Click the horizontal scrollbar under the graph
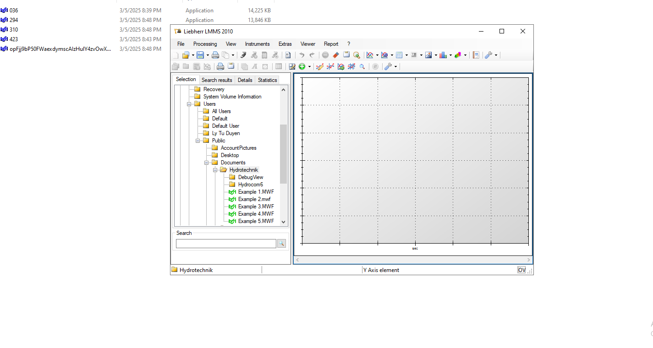653x348 pixels. (413, 260)
